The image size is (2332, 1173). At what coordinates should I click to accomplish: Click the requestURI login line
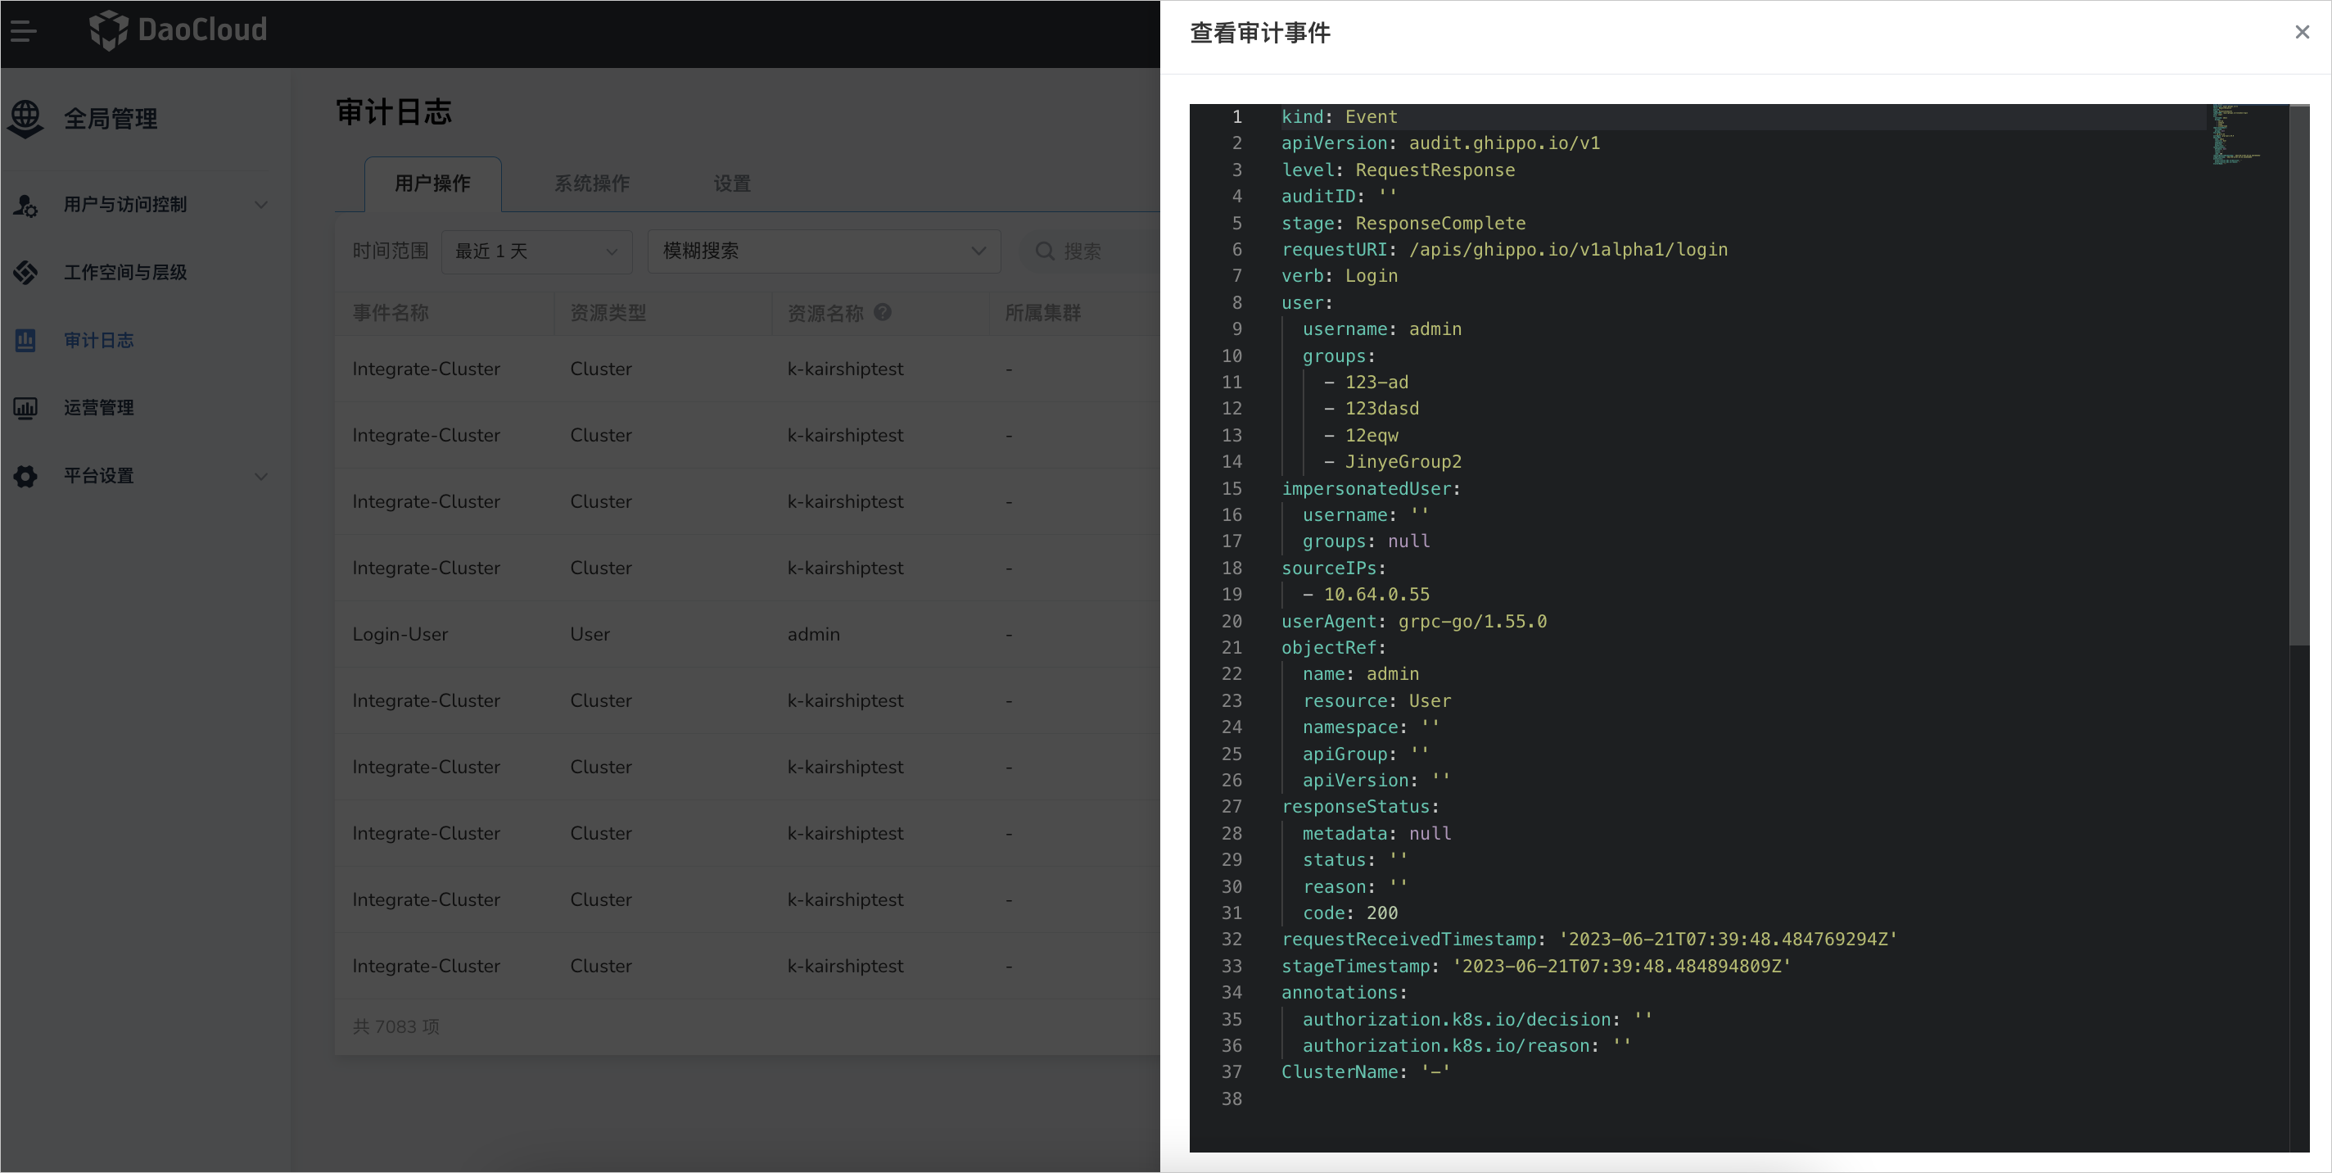(1503, 249)
